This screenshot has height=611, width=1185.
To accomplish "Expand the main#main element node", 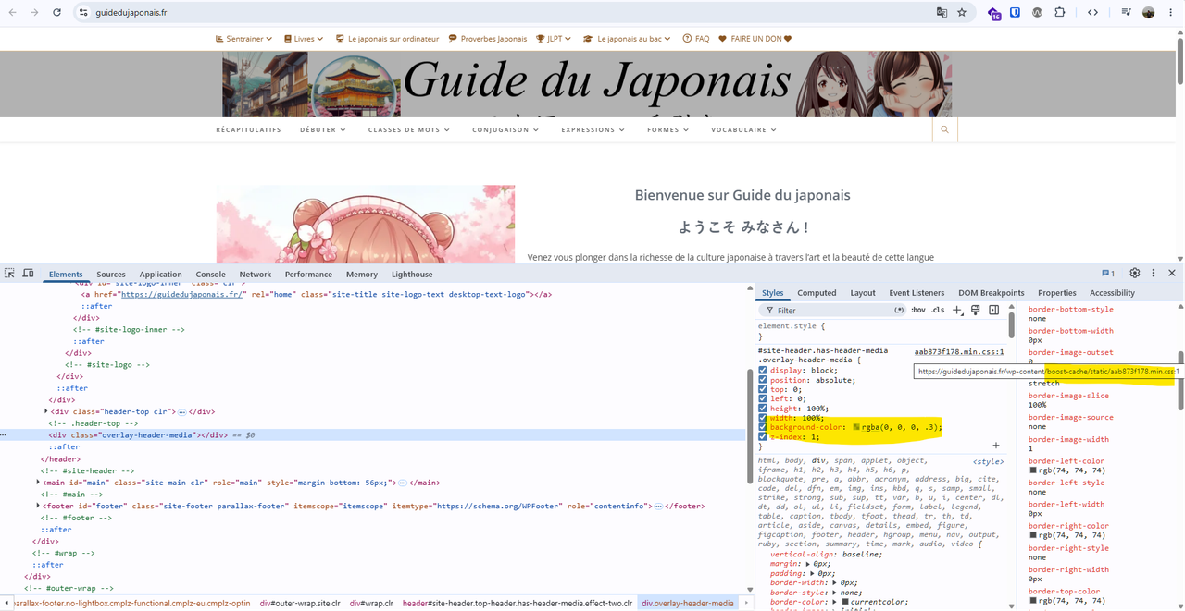I will [x=38, y=483].
